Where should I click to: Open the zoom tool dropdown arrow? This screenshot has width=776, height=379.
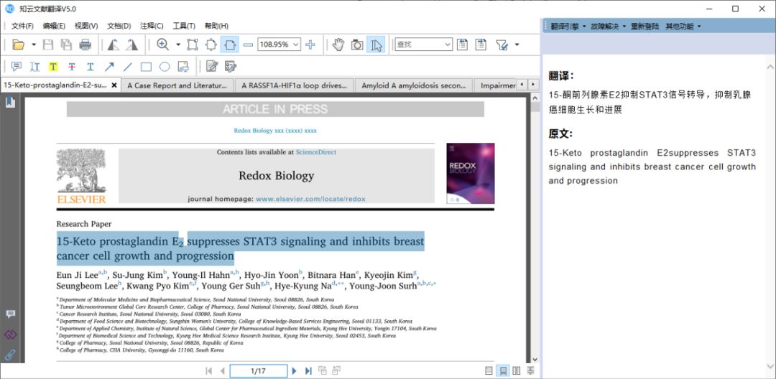178,45
